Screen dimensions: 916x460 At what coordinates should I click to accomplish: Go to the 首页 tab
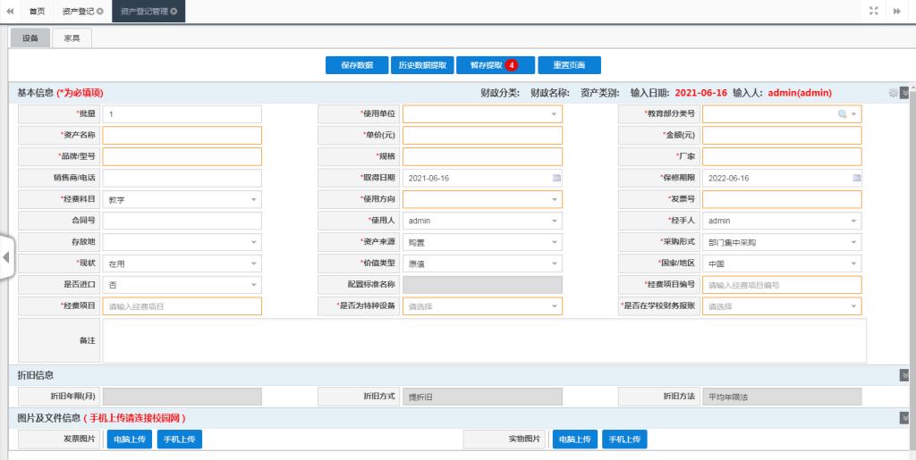37,11
